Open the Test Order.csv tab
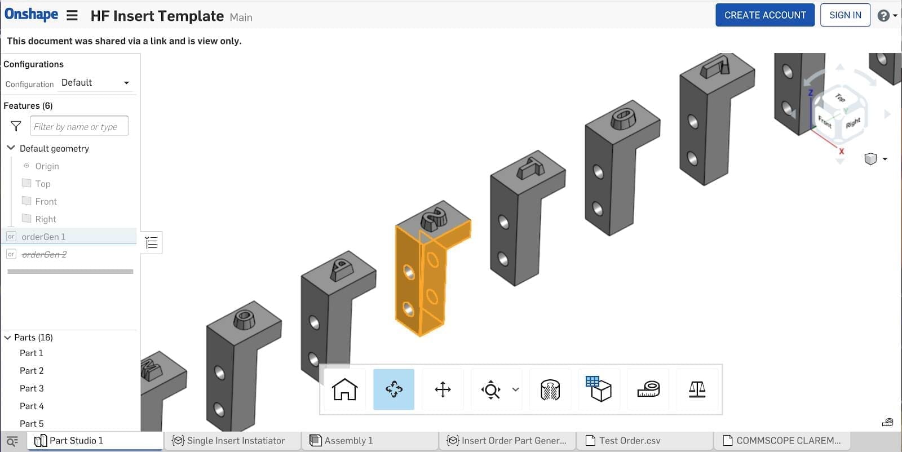This screenshot has height=452, width=902. point(645,441)
